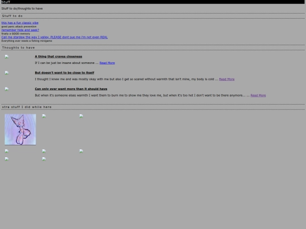Click the "Stuff" title in black header bar
306x229 pixels.
[x=6, y=2]
